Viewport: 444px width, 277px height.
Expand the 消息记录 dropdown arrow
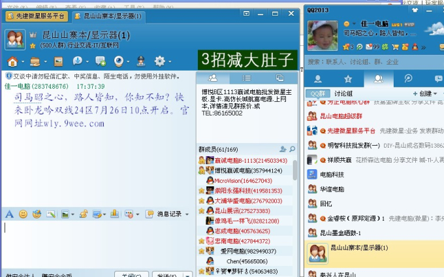pyautogui.click(x=187, y=214)
